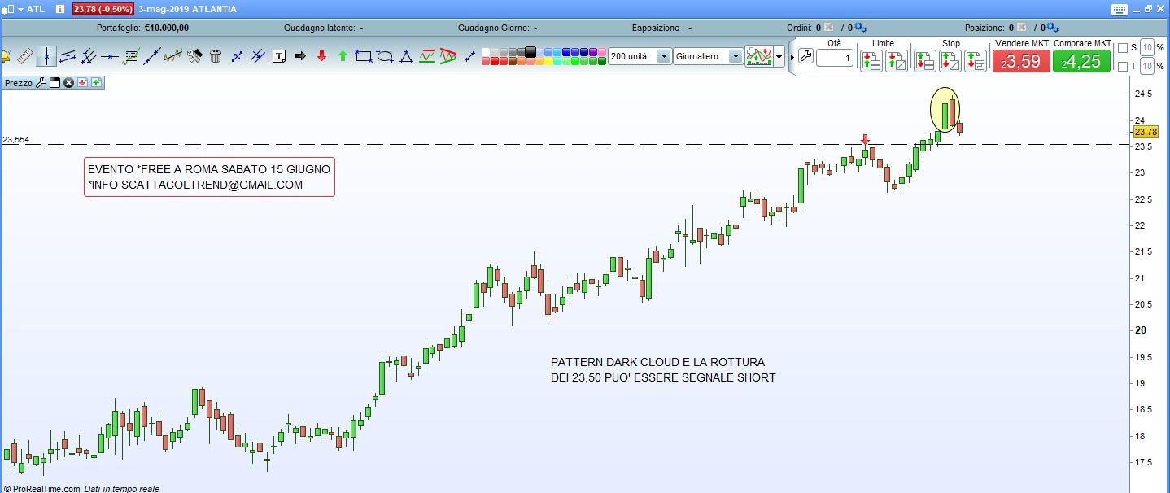Viewport: 1170px width, 493px height.
Task: Enable the S percent checkbox
Action: point(1124,47)
